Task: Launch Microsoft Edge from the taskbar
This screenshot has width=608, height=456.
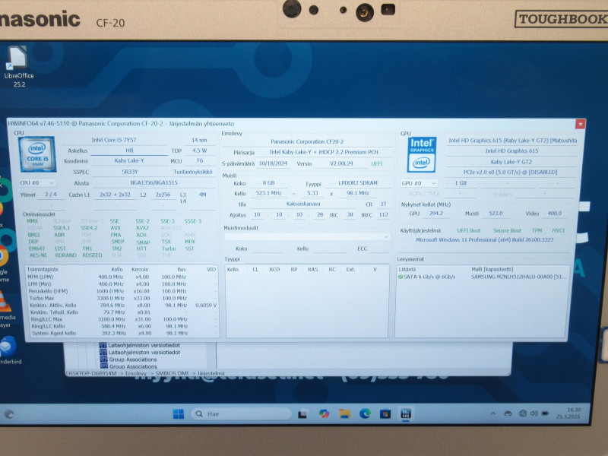Action: tap(365, 413)
